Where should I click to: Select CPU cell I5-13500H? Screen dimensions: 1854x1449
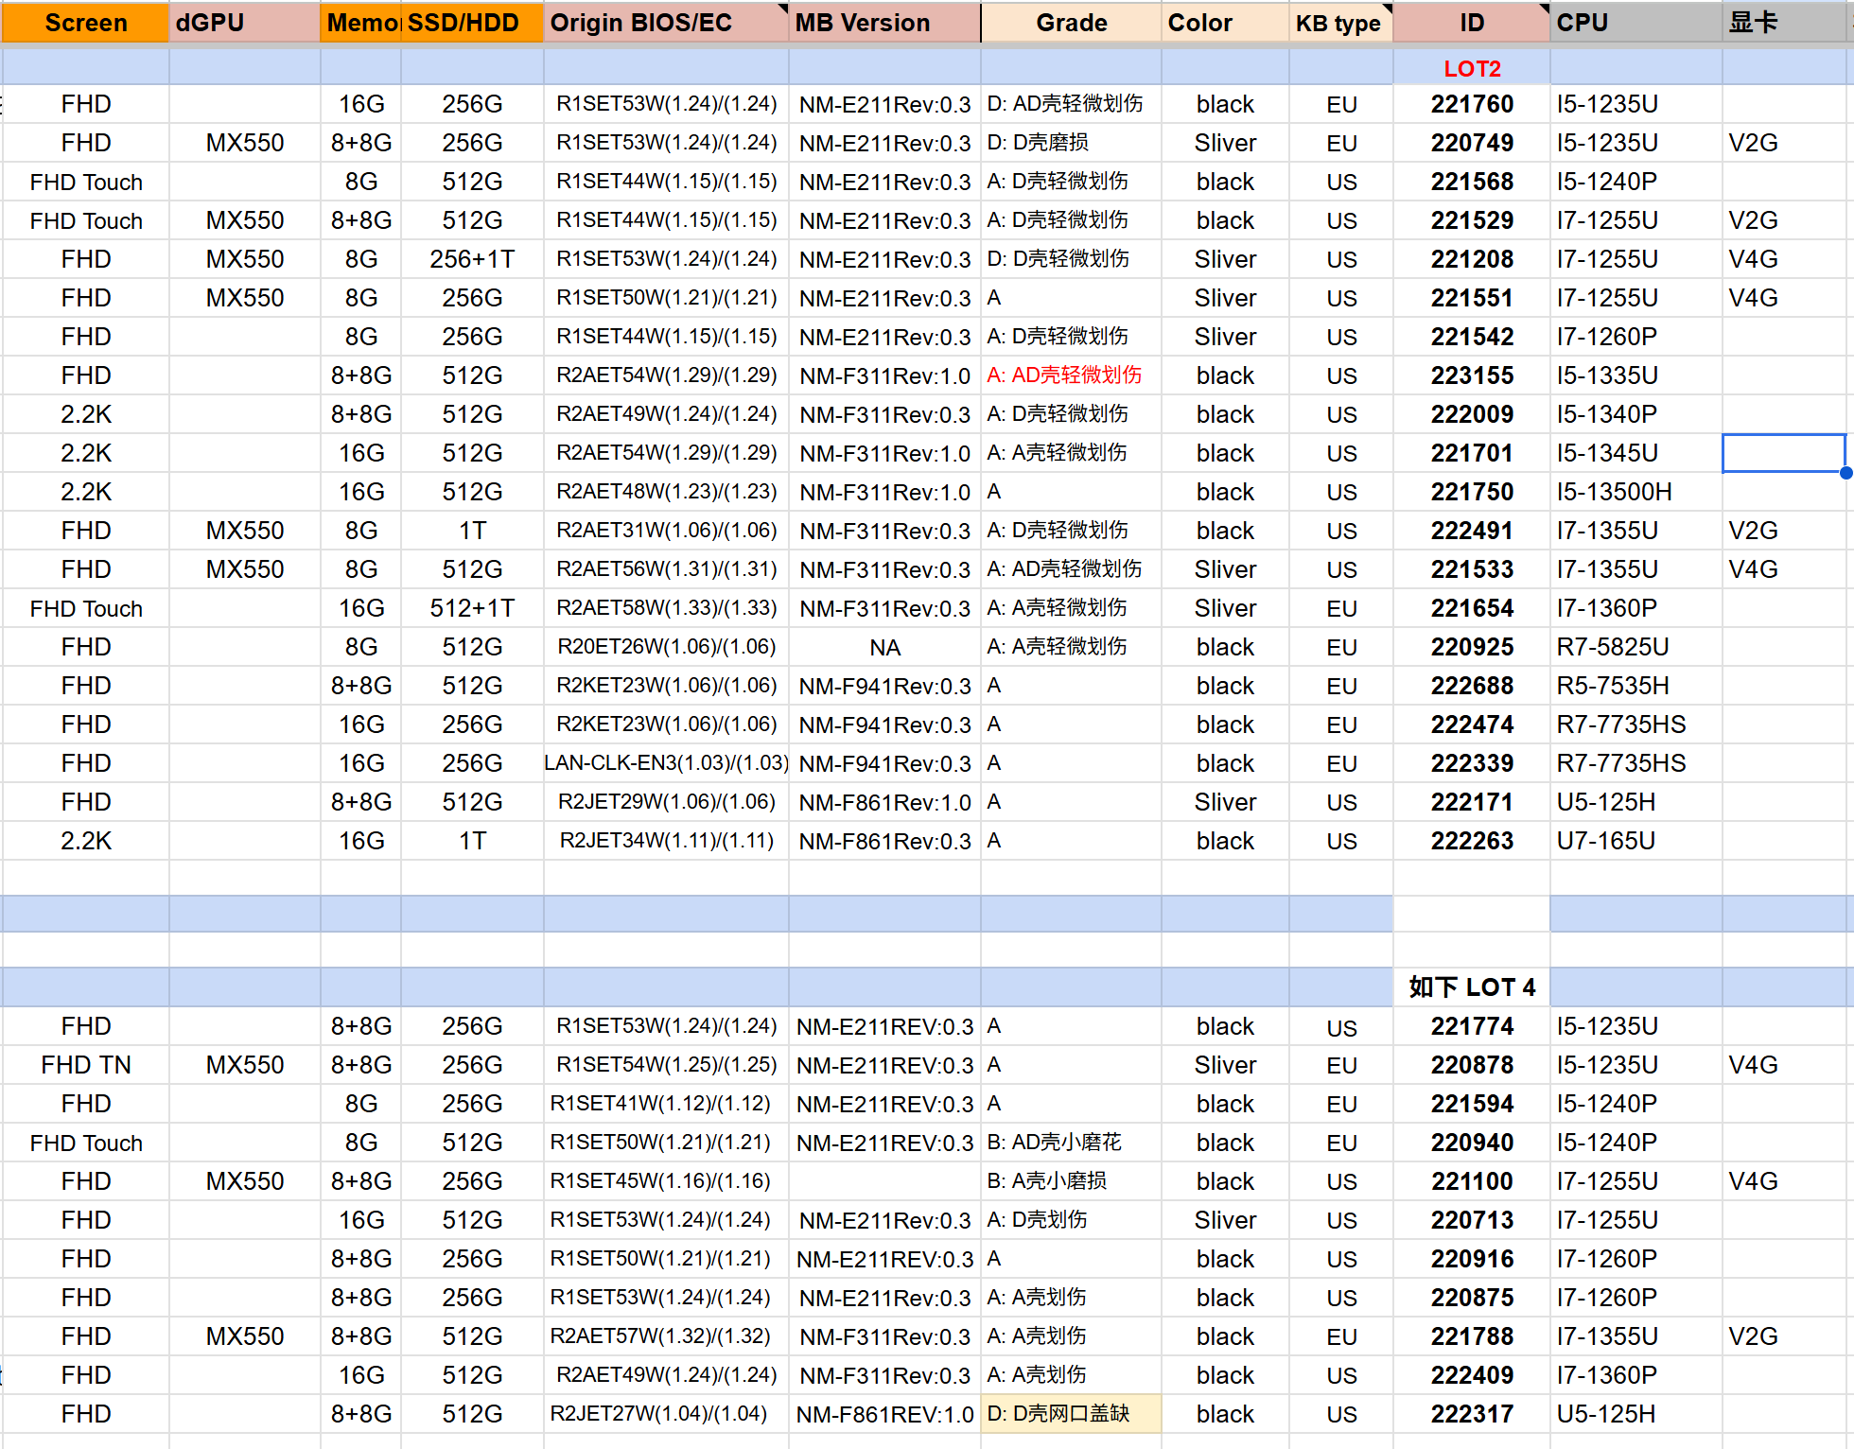click(1635, 492)
